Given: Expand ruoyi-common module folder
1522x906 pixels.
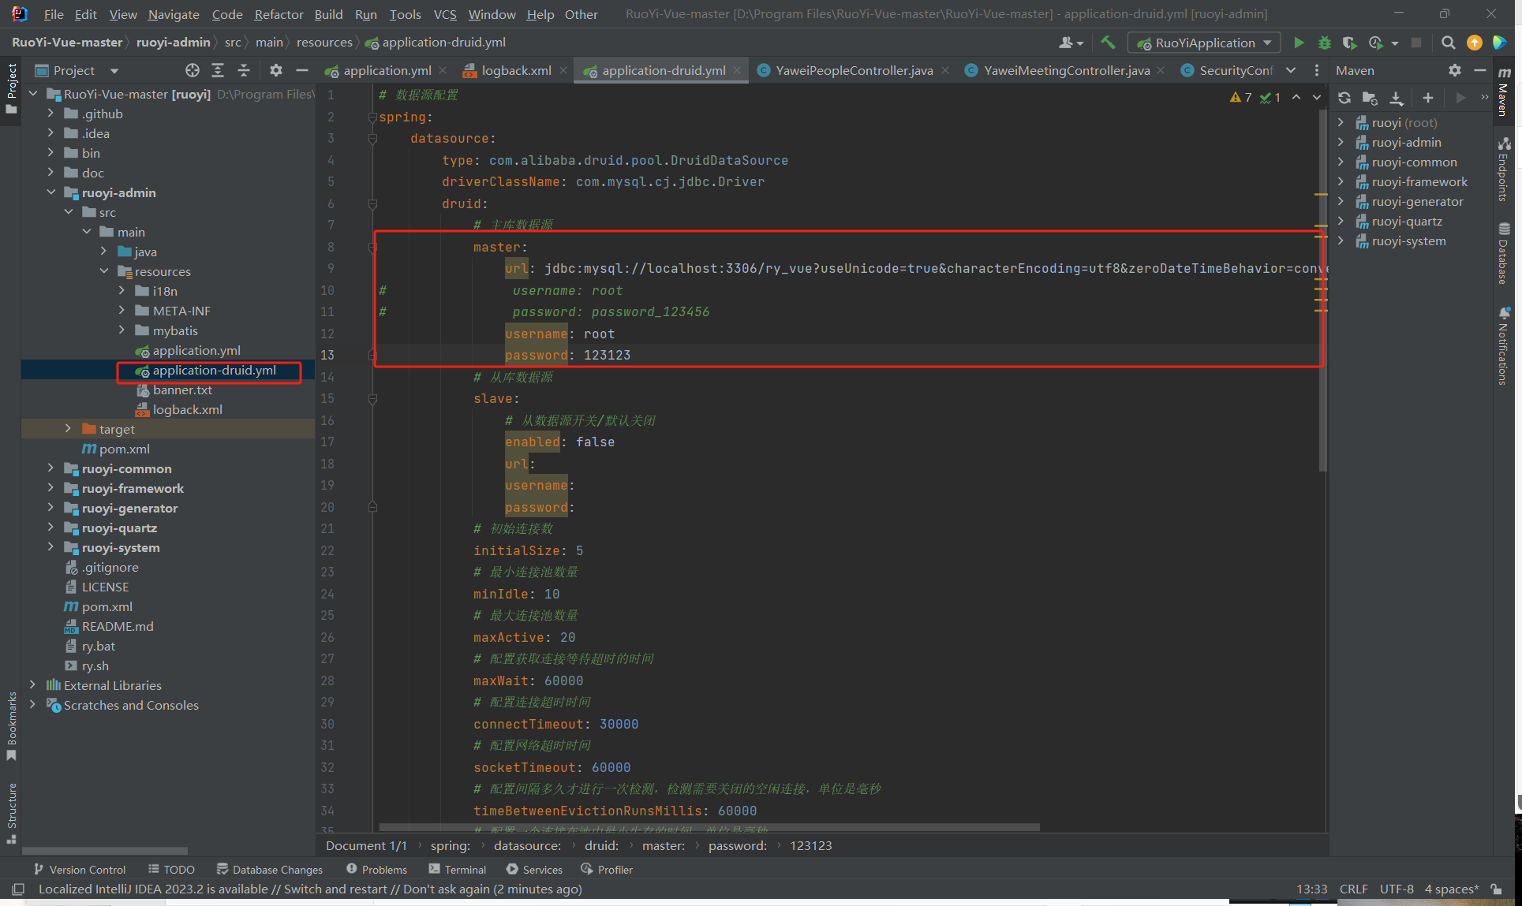Looking at the screenshot, I should tap(50, 468).
